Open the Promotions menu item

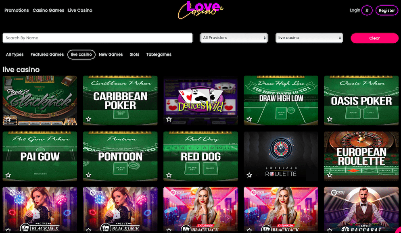(x=17, y=10)
